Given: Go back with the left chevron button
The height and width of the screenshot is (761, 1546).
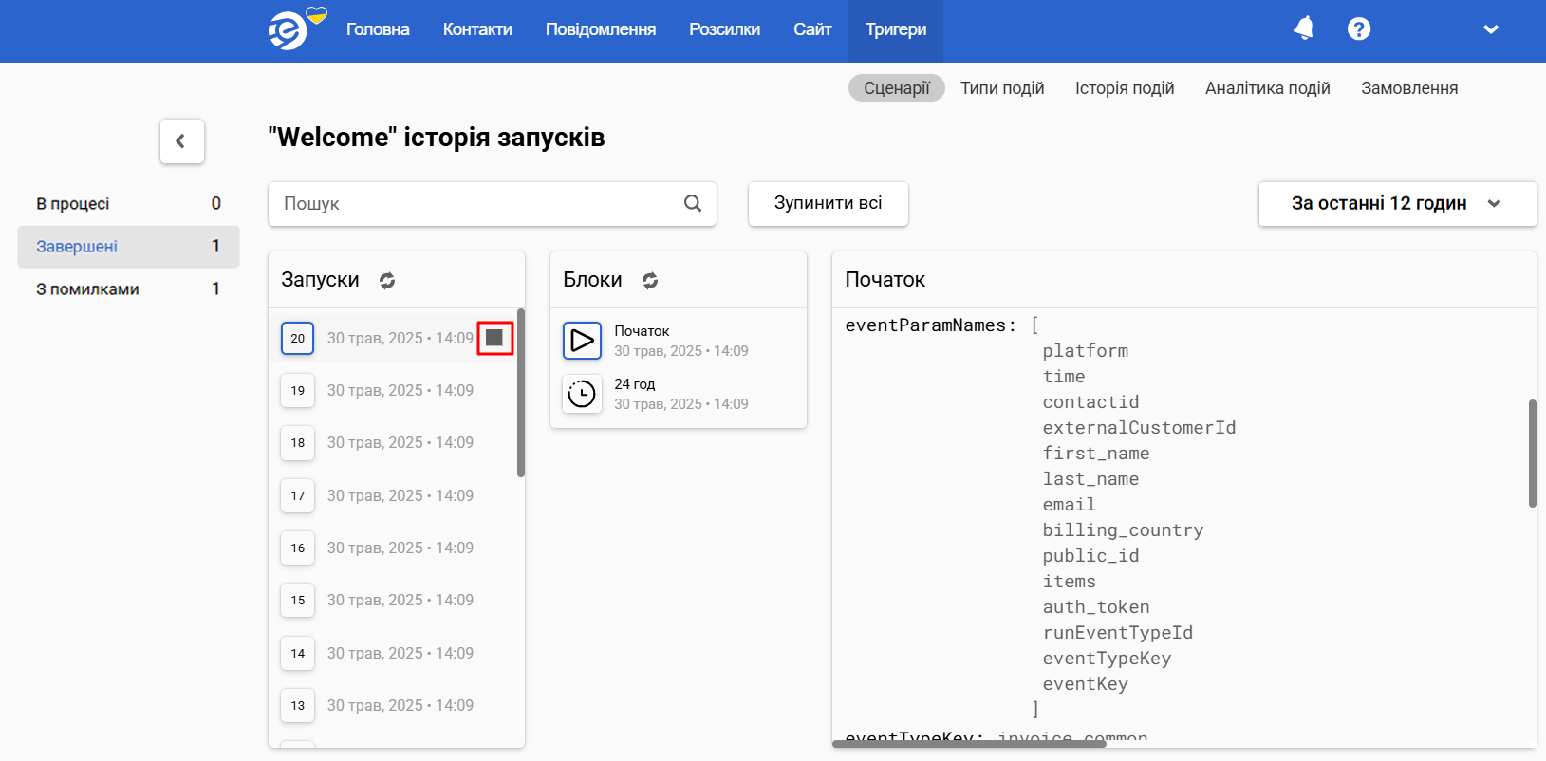Looking at the screenshot, I should (182, 141).
